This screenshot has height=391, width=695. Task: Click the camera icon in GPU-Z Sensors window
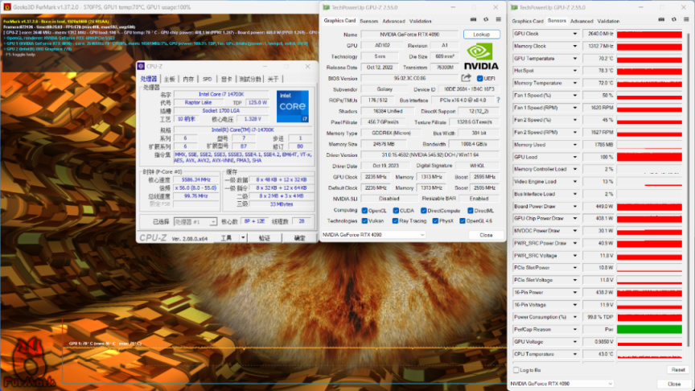pos(661,19)
